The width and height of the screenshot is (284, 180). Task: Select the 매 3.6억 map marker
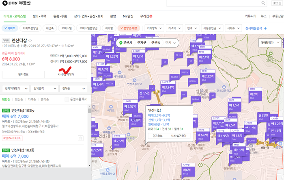[x=103, y=69]
